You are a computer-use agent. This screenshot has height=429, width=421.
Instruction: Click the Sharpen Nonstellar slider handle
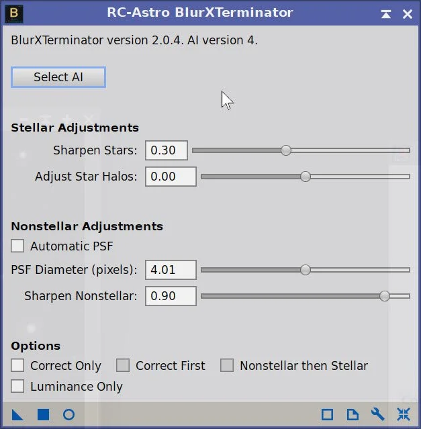pos(385,296)
